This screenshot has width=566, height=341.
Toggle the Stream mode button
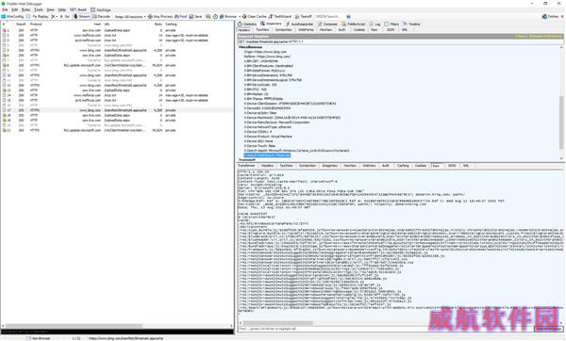pos(81,17)
